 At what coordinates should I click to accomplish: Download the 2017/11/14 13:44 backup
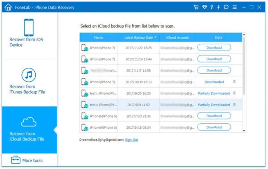click(x=214, y=59)
